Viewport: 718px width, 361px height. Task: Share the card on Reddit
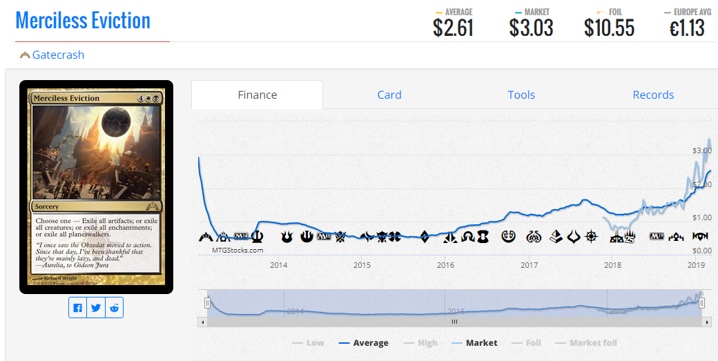coord(114,307)
